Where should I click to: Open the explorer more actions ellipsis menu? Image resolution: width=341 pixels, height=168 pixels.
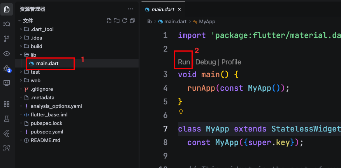(130, 9)
